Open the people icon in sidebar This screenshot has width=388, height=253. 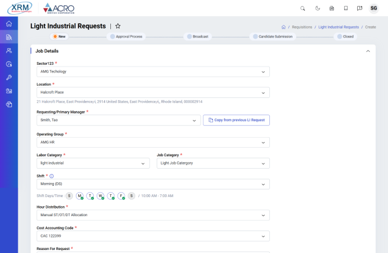9,50
